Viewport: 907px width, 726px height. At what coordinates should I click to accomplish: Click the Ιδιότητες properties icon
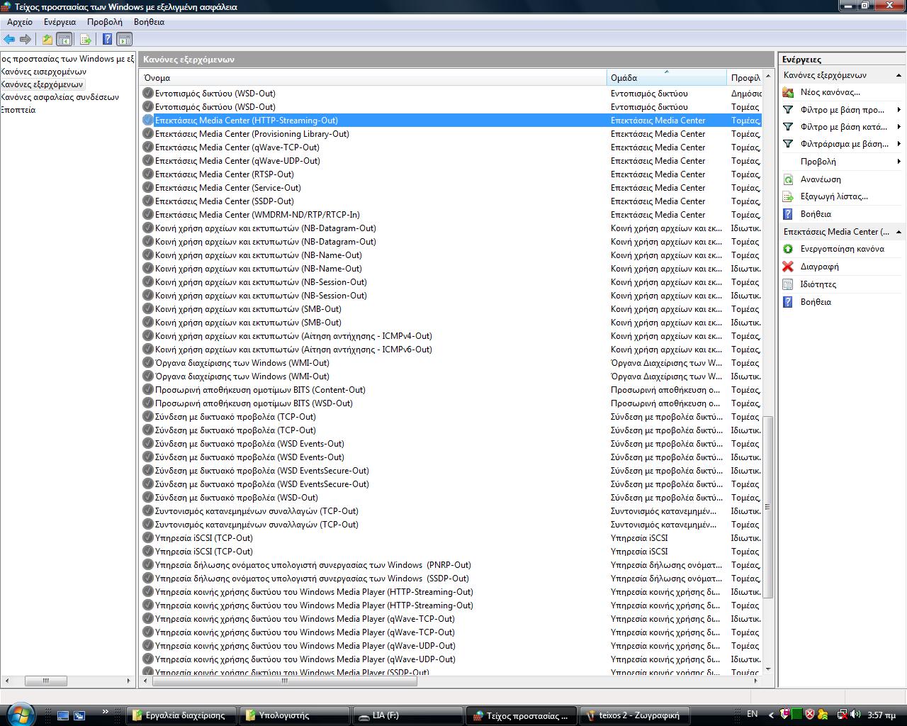pyautogui.click(x=788, y=284)
